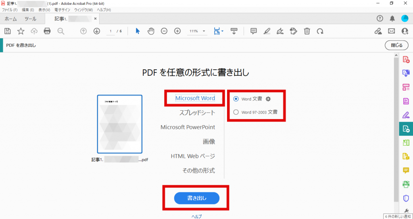Click active Export PDF icon in sidebar
Image resolution: width=413 pixels, height=219 pixels.
[x=406, y=128]
